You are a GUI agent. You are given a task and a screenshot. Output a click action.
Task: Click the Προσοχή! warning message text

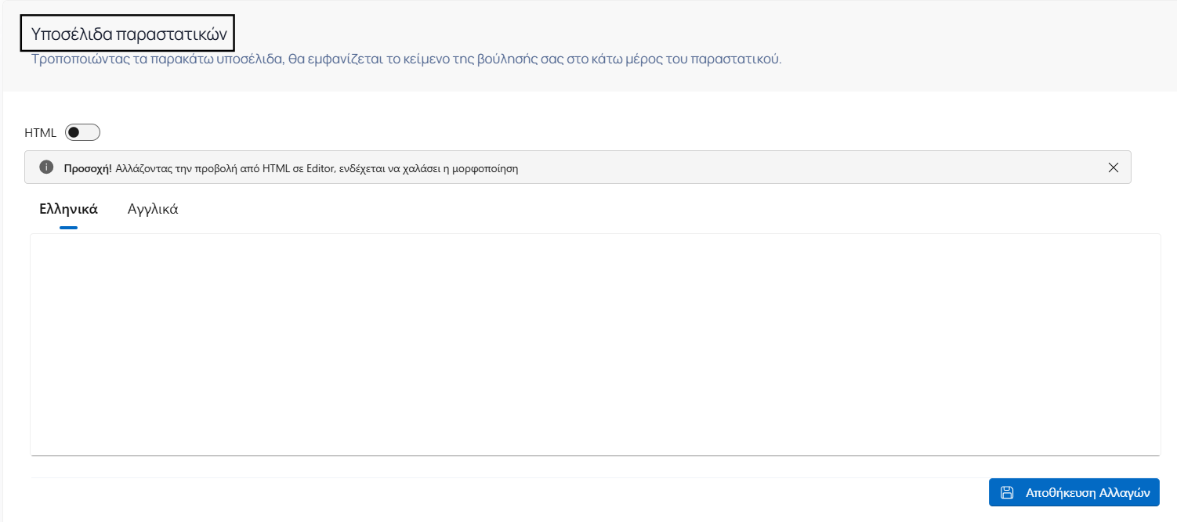point(291,168)
